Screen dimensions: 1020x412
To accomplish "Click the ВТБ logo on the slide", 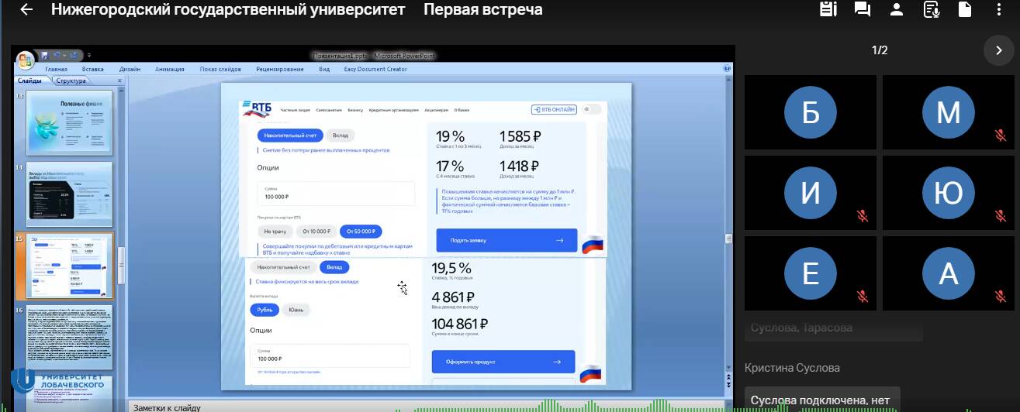I will coord(257,108).
